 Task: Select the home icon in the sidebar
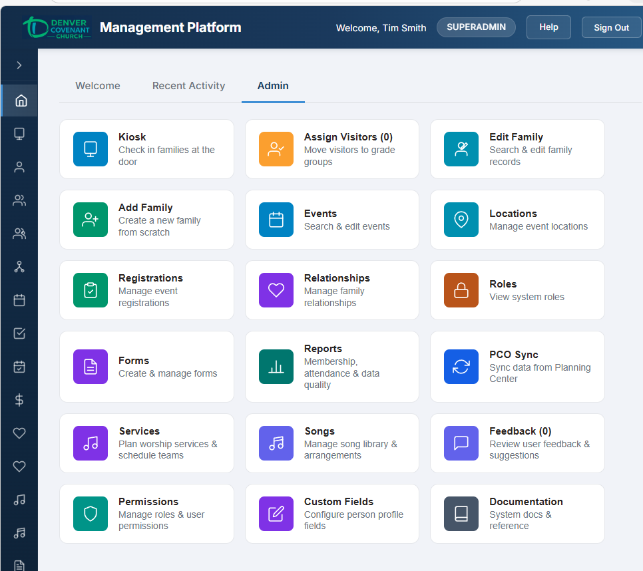tap(19, 100)
